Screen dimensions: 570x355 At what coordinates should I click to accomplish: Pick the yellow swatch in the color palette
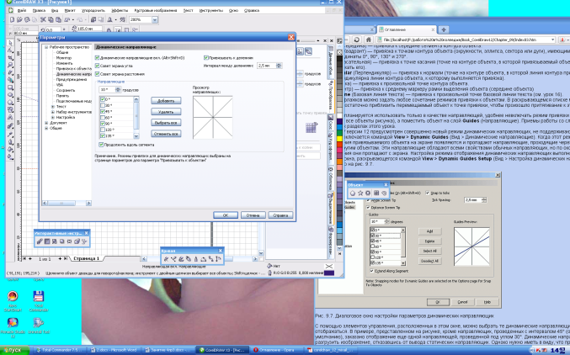pyautogui.click(x=340, y=139)
